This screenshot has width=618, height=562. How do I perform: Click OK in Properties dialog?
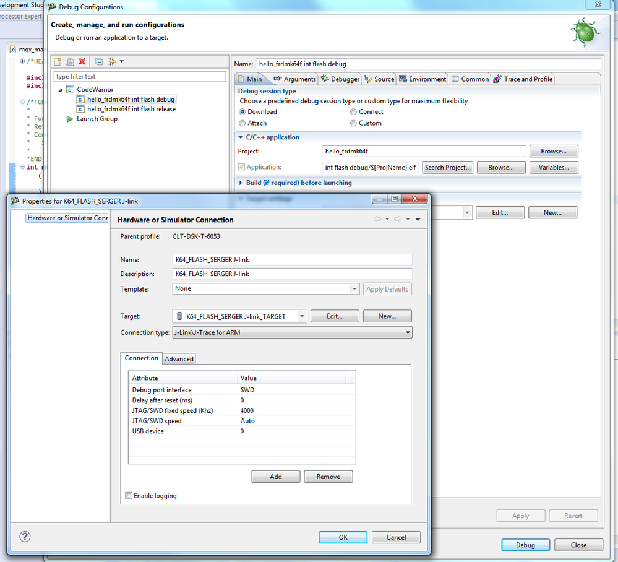point(343,537)
